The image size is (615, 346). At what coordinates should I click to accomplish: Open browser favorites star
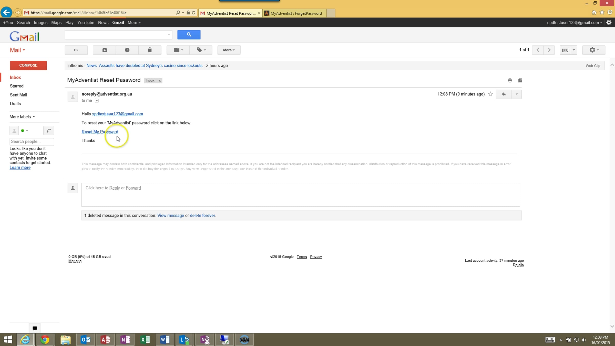(602, 12)
